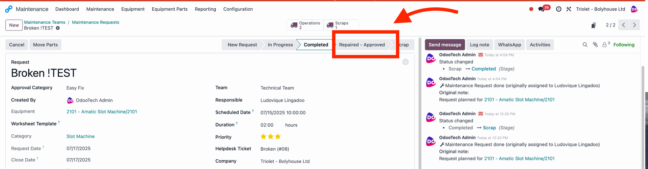
Task: Open the Equipment Parts menu
Action: [x=169, y=9]
